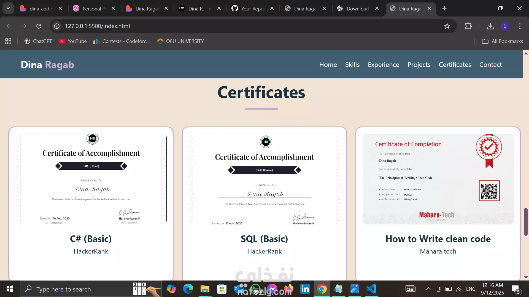
Task: Open Chrome Downloads icon
Action: [490, 26]
